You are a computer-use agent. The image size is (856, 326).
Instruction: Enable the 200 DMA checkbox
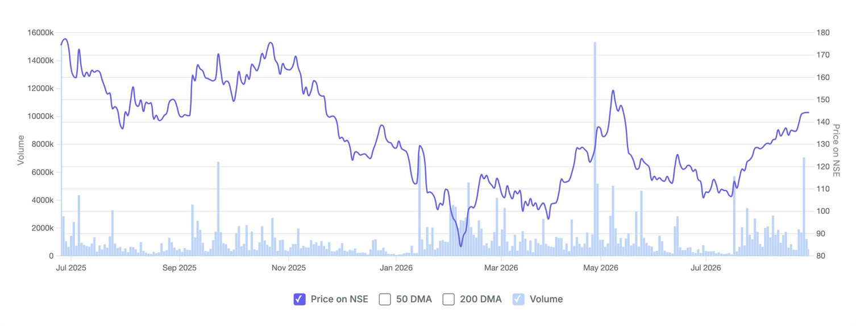click(448, 299)
